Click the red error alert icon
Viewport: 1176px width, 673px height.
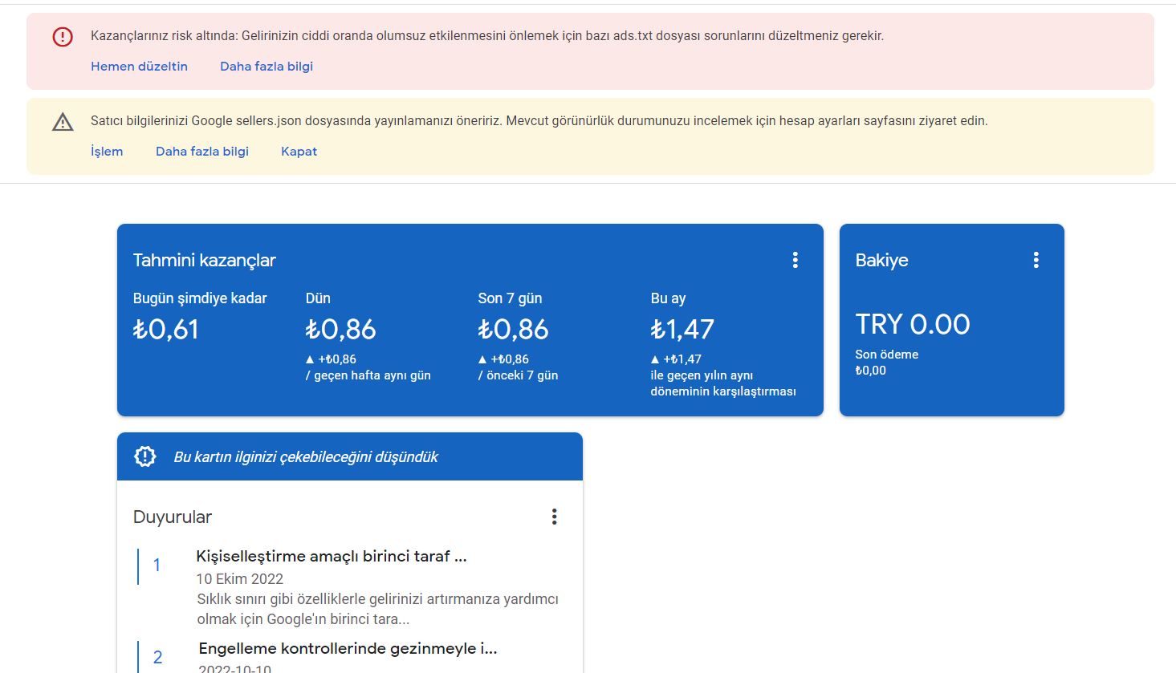tap(63, 37)
